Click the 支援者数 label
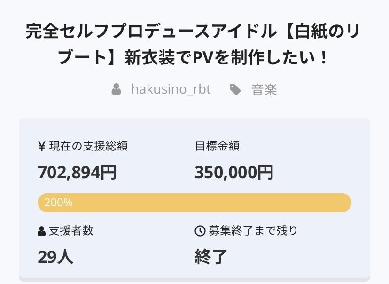This screenshot has width=389, height=284. click(x=71, y=231)
